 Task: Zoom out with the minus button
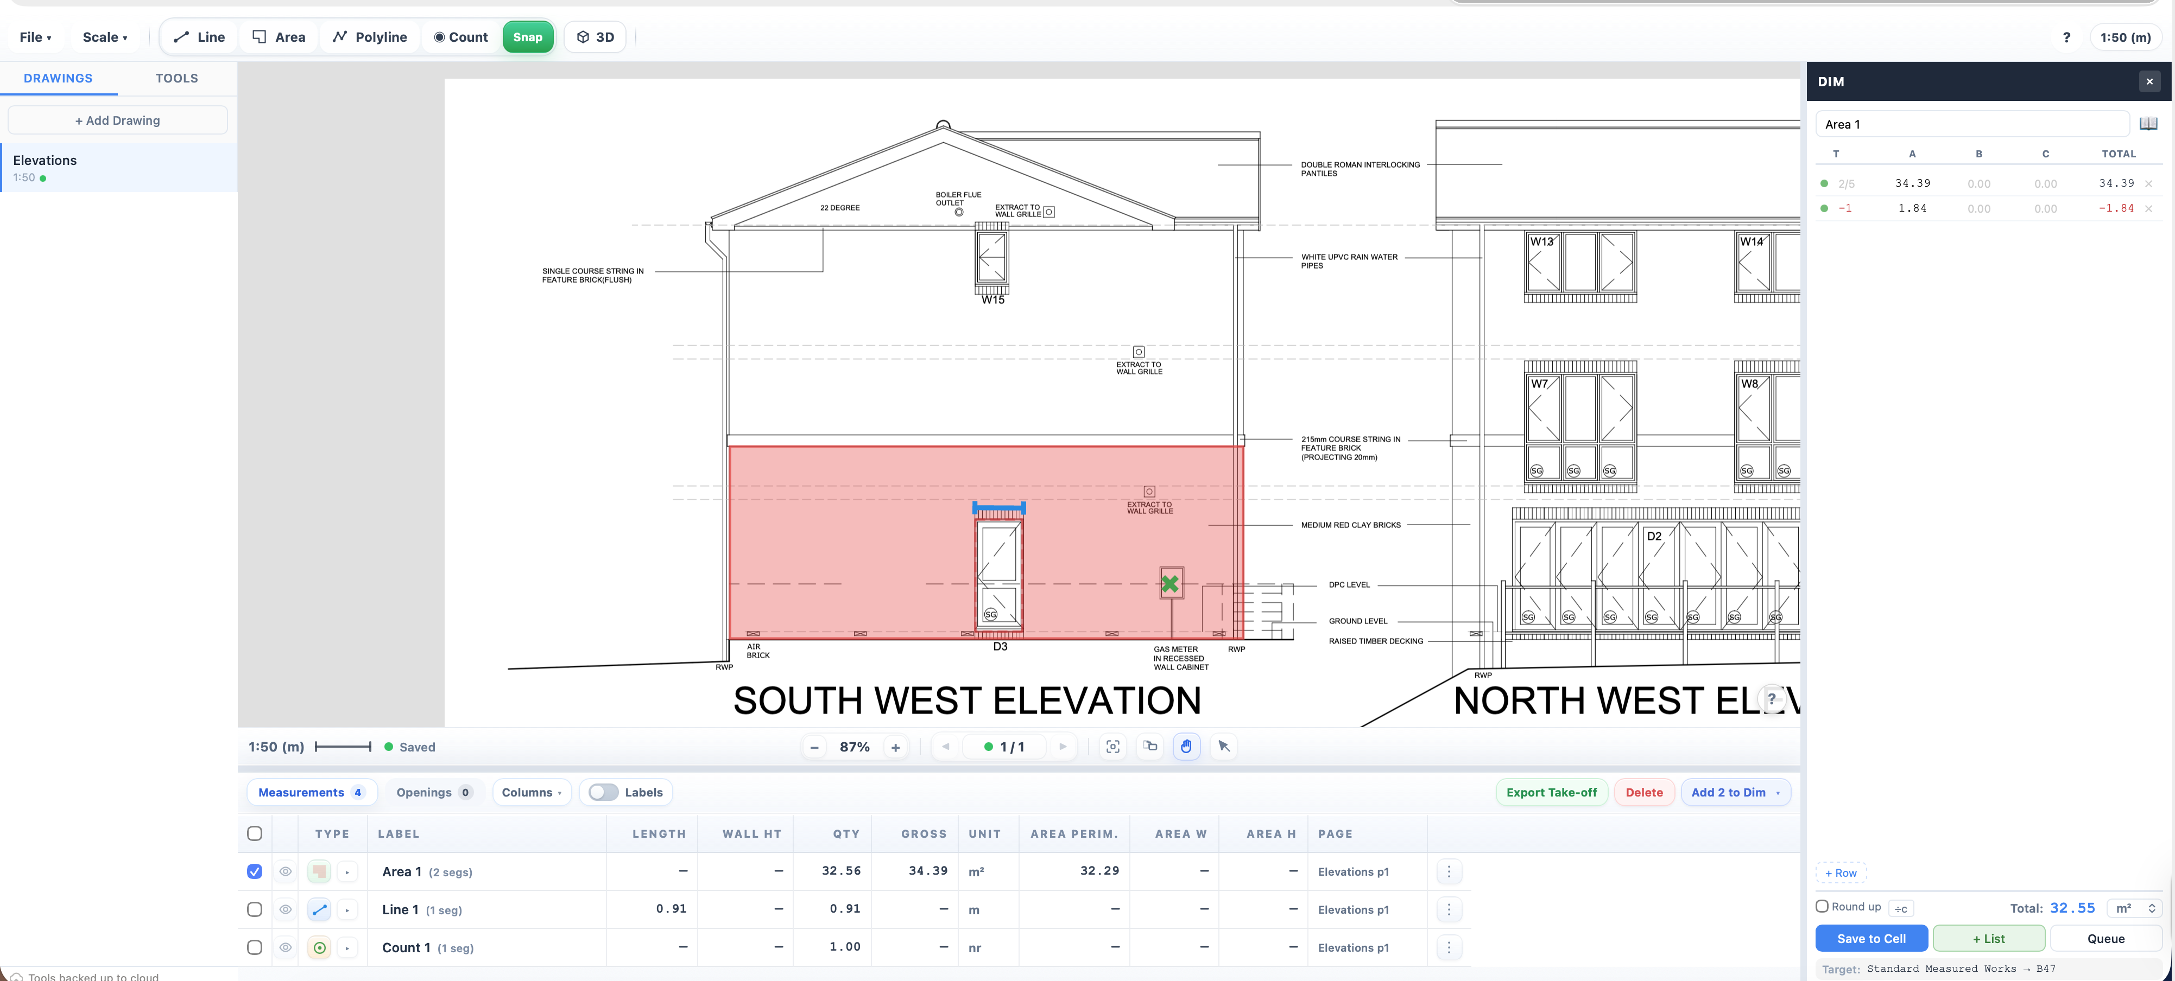pyautogui.click(x=814, y=747)
